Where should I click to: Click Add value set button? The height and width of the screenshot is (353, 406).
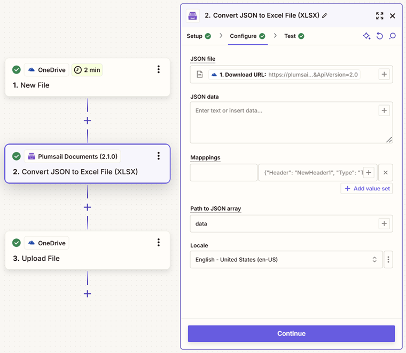366,189
